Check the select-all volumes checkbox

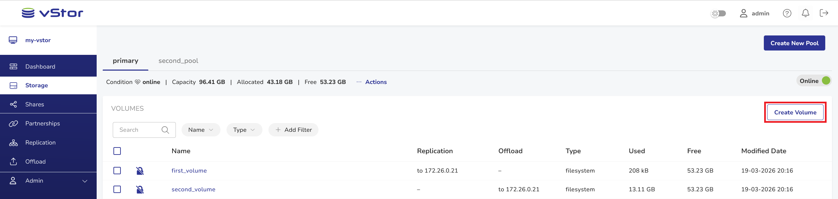click(117, 151)
